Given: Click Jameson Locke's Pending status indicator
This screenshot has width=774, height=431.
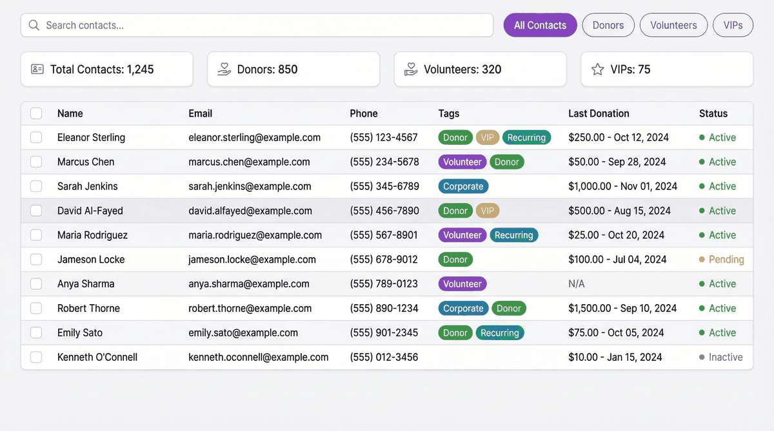Looking at the screenshot, I should 721,259.
